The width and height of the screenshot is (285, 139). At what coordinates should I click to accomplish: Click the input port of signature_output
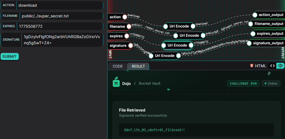click(249, 43)
